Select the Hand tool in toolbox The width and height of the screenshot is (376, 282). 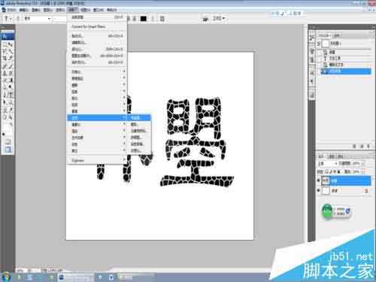point(5,117)
